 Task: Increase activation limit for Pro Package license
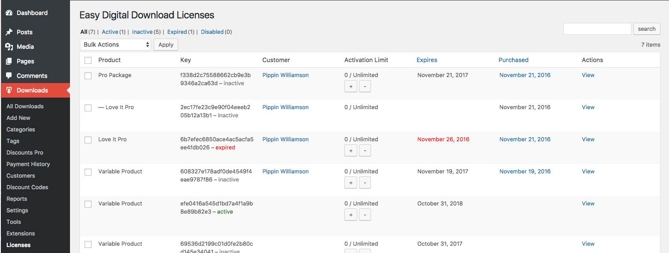coord(350,86)
